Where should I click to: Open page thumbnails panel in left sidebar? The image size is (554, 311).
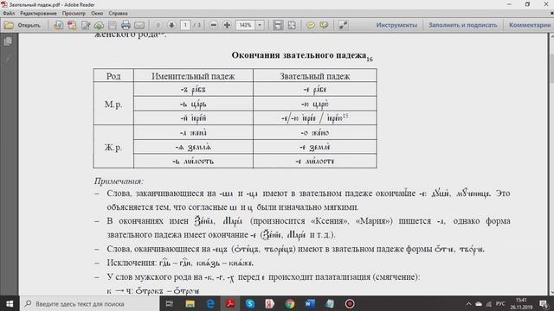(8, 41)
